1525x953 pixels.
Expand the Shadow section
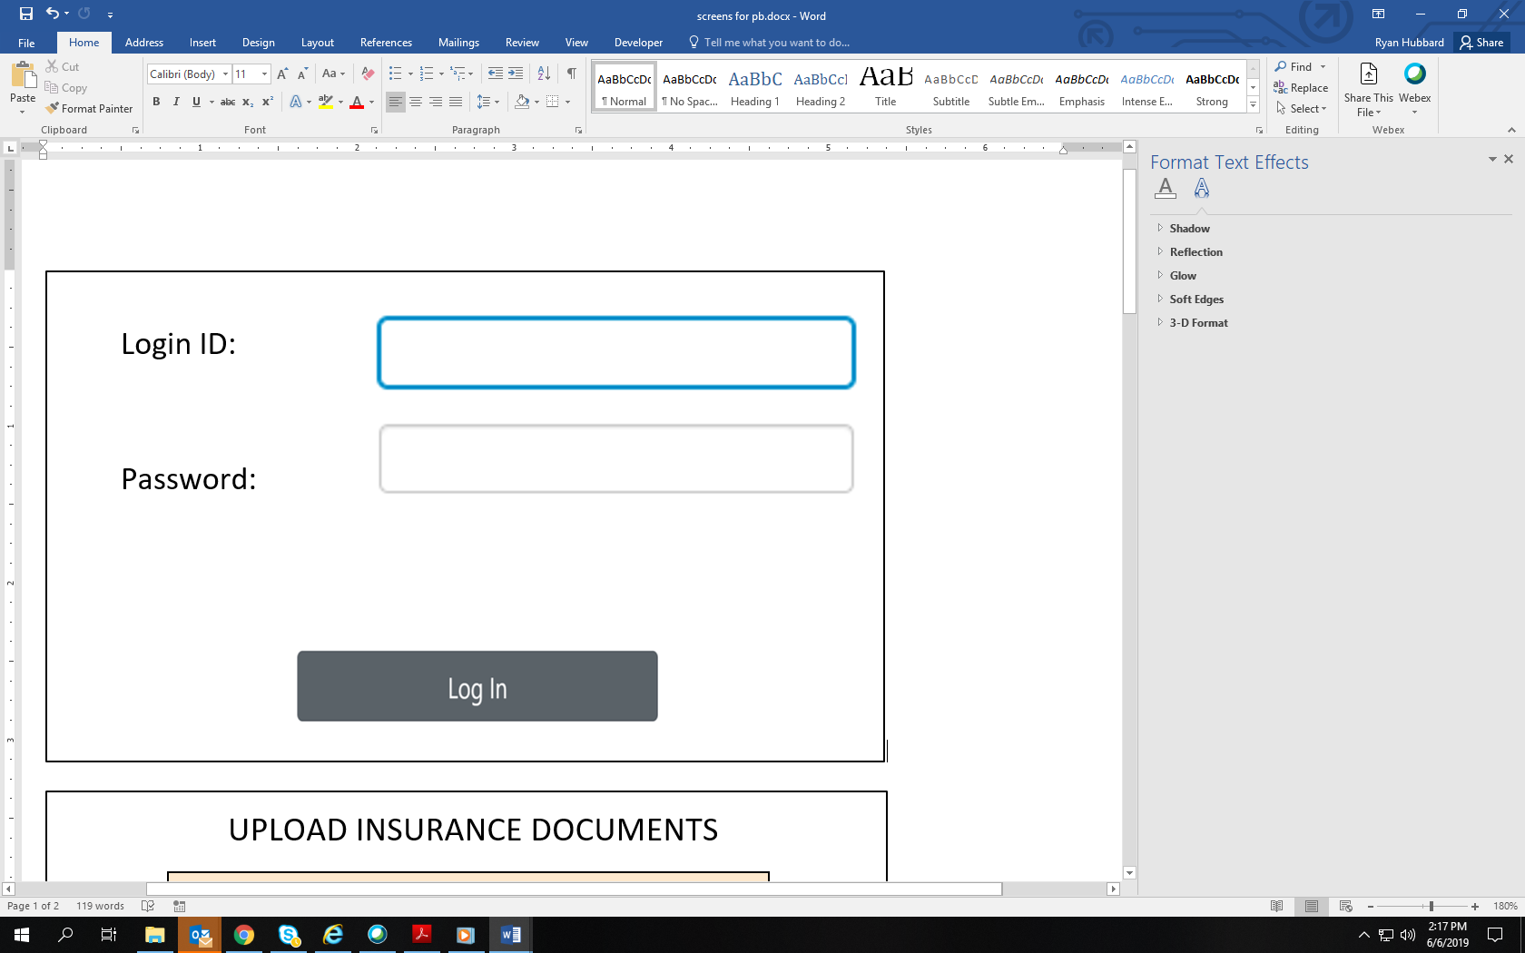coord(1189,229)
